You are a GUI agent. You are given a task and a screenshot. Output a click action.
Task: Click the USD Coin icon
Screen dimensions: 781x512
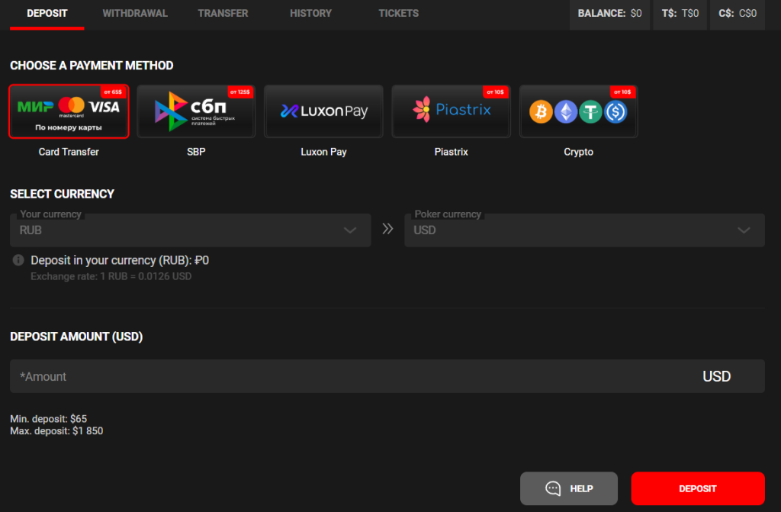615,111
